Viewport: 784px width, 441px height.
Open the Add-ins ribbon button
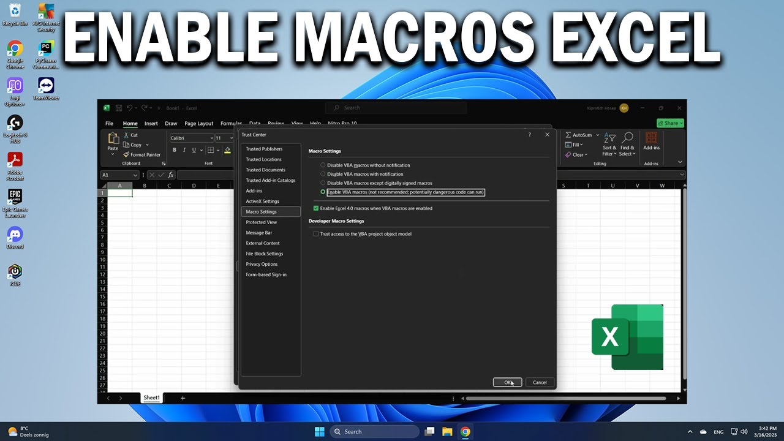pos(651,141)
